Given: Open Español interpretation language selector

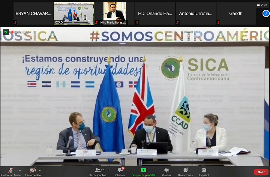Looking at the screenshot, I should 204,172.
